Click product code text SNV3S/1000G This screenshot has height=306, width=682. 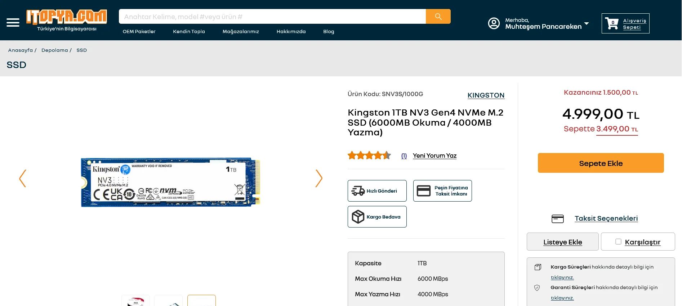pos(402,94)
